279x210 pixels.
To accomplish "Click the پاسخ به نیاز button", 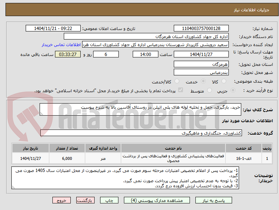I will click(x=213, y=200).
